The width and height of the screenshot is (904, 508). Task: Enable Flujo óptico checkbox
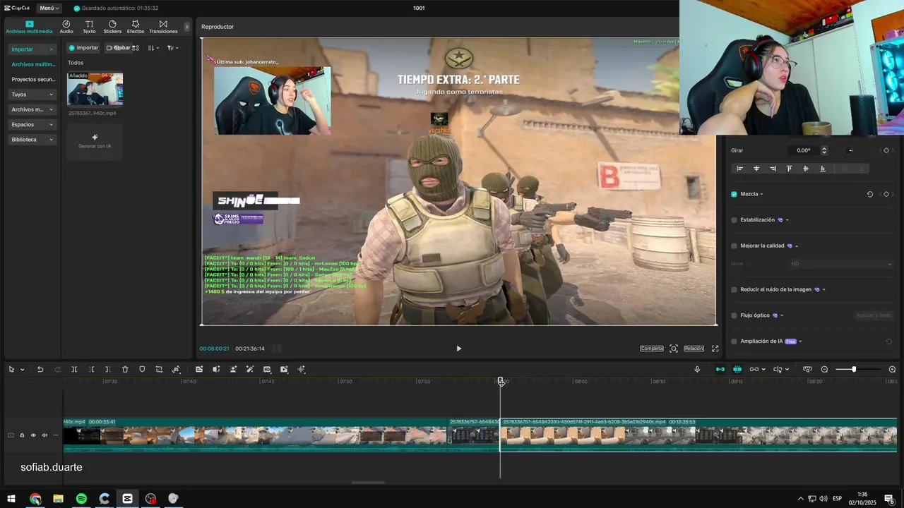pos(734,315)
